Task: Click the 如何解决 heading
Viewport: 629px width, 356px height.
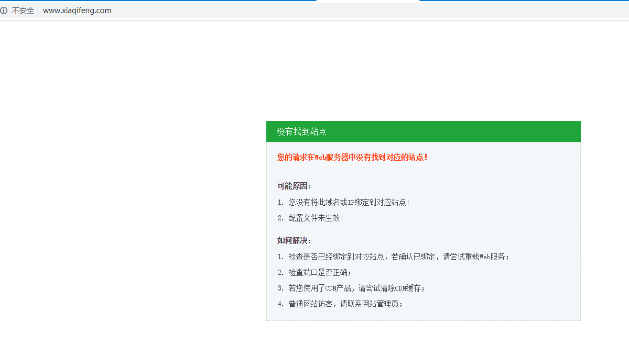Action: [294, 241]
